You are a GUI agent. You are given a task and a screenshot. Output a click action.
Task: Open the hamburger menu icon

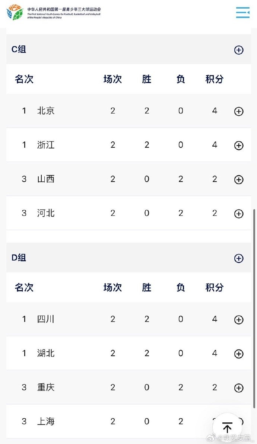pos(243,12)
